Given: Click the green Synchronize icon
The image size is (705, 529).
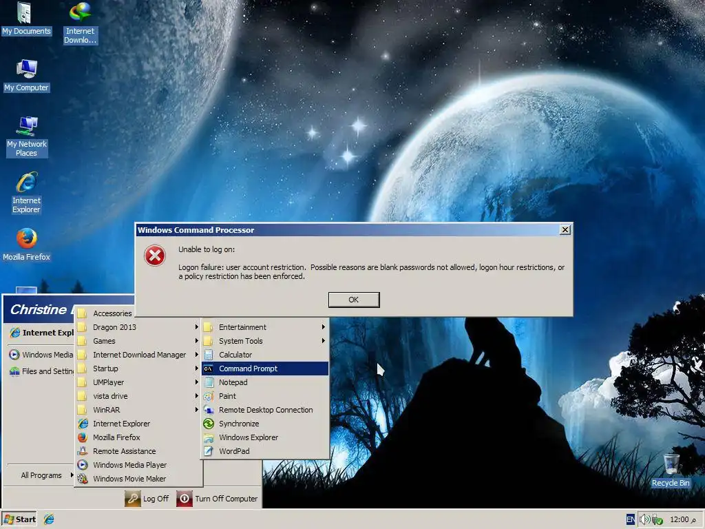Looking at the screenshot, I should (x=208, y=424).
